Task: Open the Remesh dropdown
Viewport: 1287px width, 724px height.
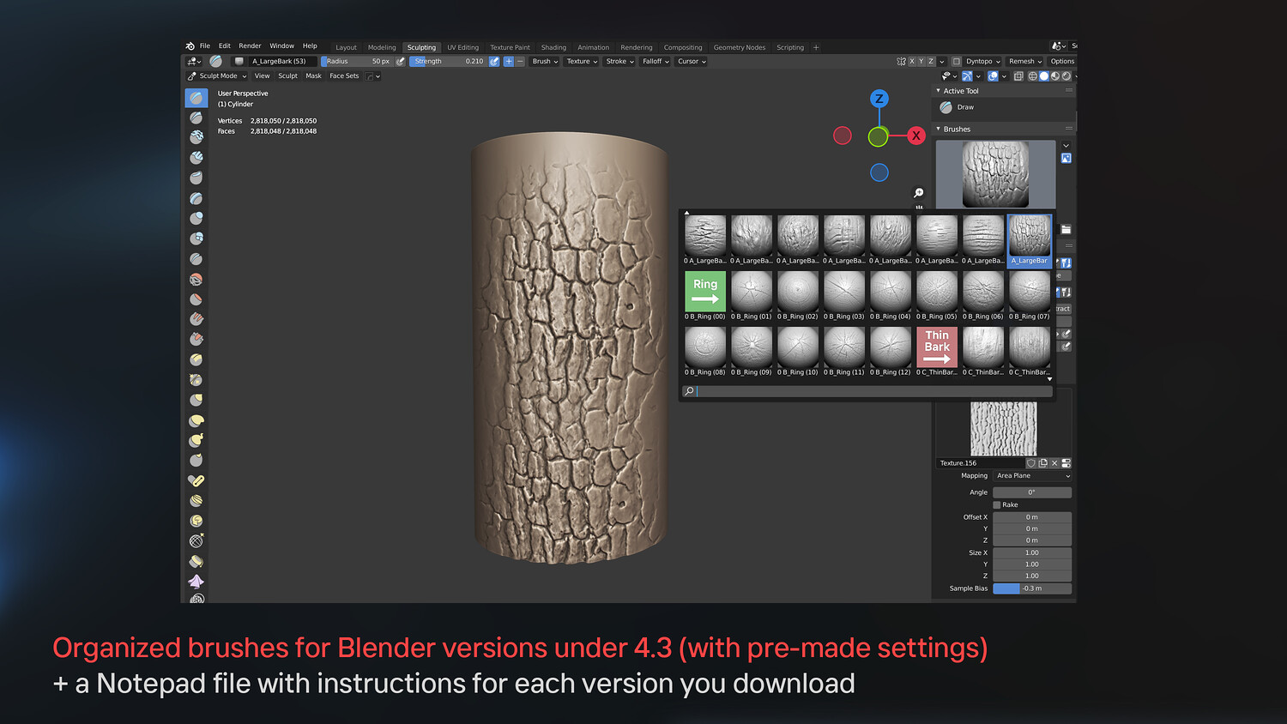Action: (1025, 62)
